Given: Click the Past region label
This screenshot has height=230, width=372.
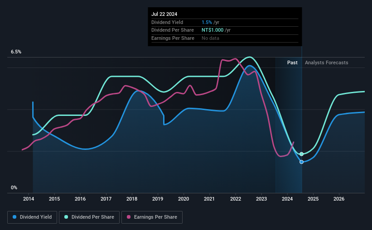Looking at the screenshot, I should pos(292,62).
